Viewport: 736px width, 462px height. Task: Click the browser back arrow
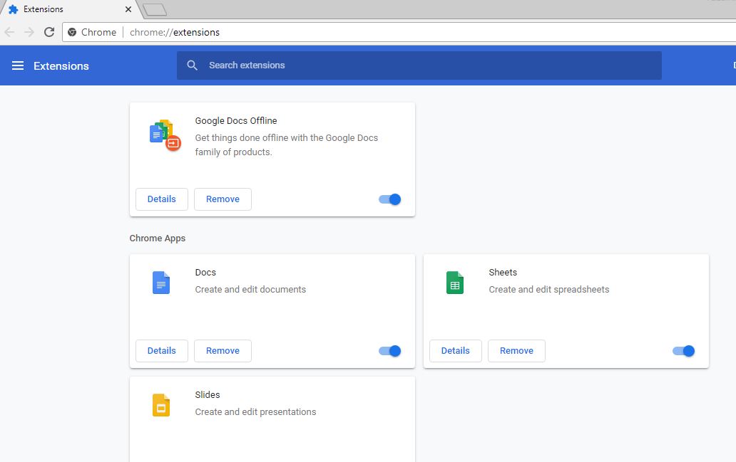pos(9,32)
